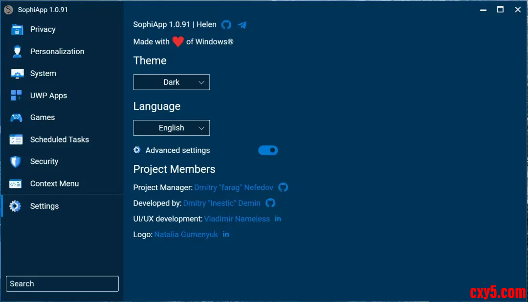Open the Theme dropdown showing Dark

click(x=171, y=82)
